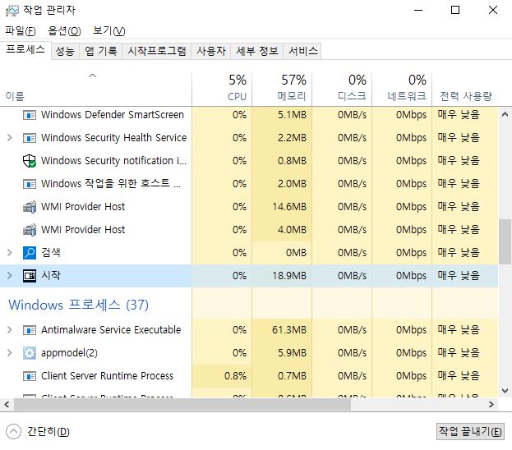Switch to the 시작프로그램 tab
This screenshot has width=512, height=450.
pyautogui.click(x=157, y=51)
